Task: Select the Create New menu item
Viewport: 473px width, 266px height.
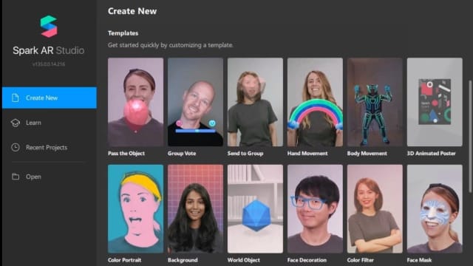Action: point(50,98)
